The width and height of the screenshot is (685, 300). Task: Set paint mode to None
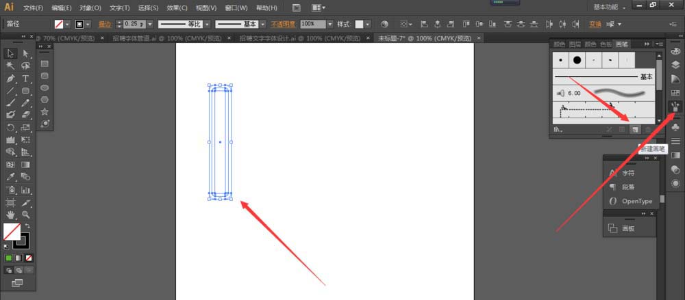pos(29,258)
